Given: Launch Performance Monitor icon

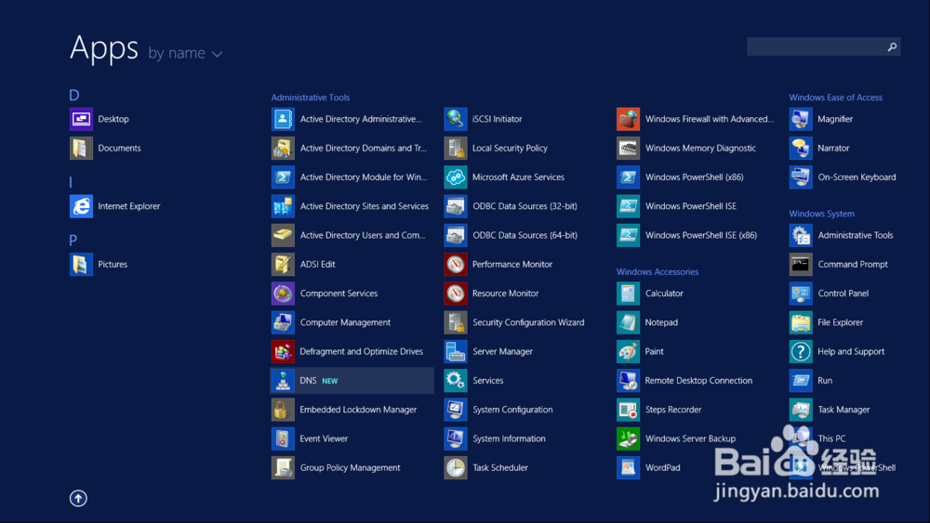Looking at the screenshot, I should [456, 264].
